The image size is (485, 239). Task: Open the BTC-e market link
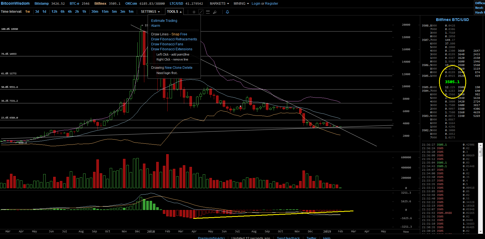75,4
